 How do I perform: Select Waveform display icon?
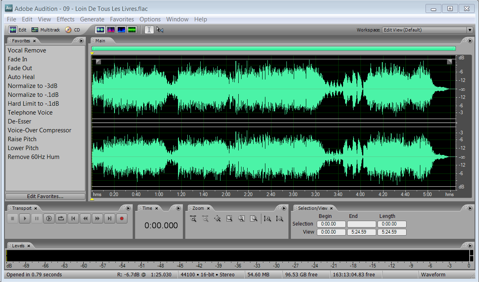point(100,29)
